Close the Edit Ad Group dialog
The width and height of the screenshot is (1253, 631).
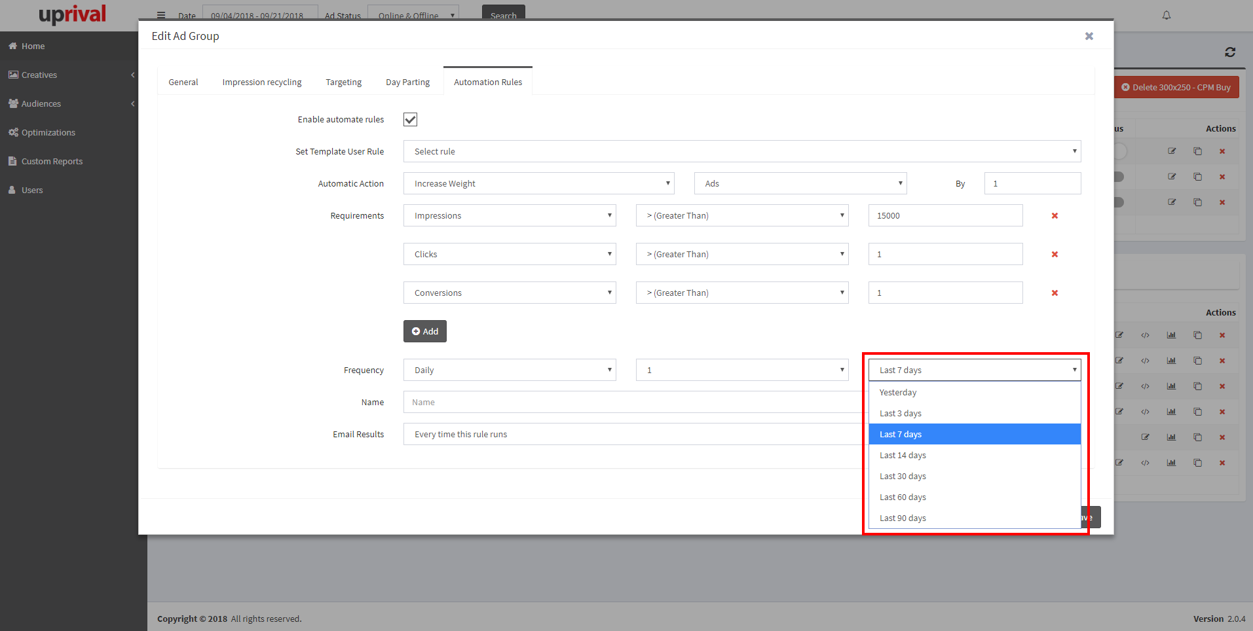coord(1089,36)
